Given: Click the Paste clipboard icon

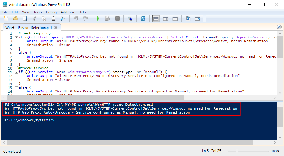Looking at the screenshot, I should coord(54,19).
